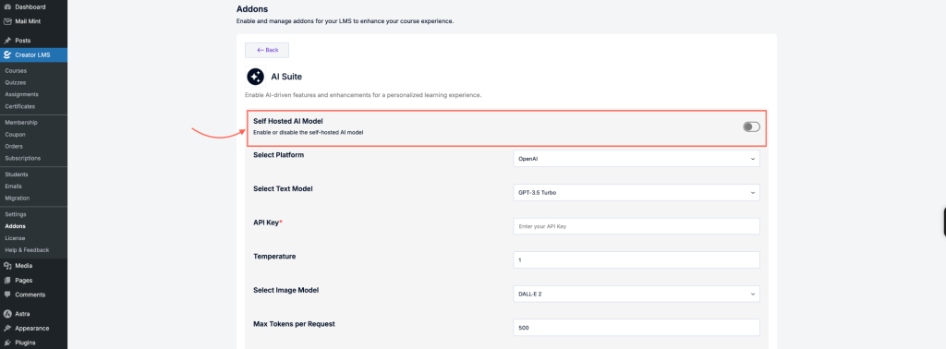Click the Temperature value field
The height and width of the screenshot is (349, 946).
click(636, 260)
